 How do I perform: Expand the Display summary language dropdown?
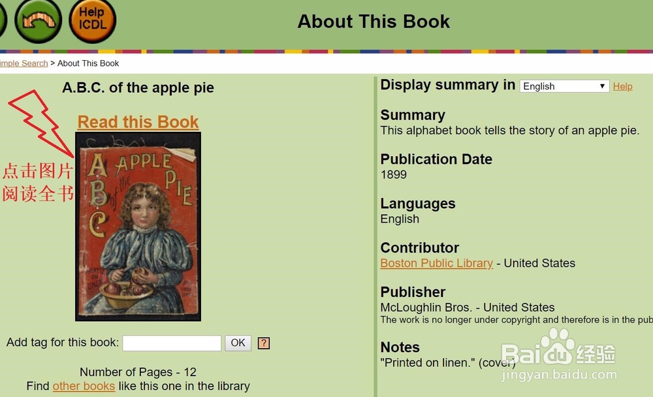coord(564,86)
